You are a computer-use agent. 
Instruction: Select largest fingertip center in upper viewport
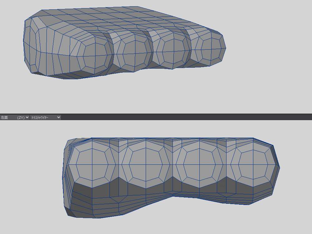(95, 56)
